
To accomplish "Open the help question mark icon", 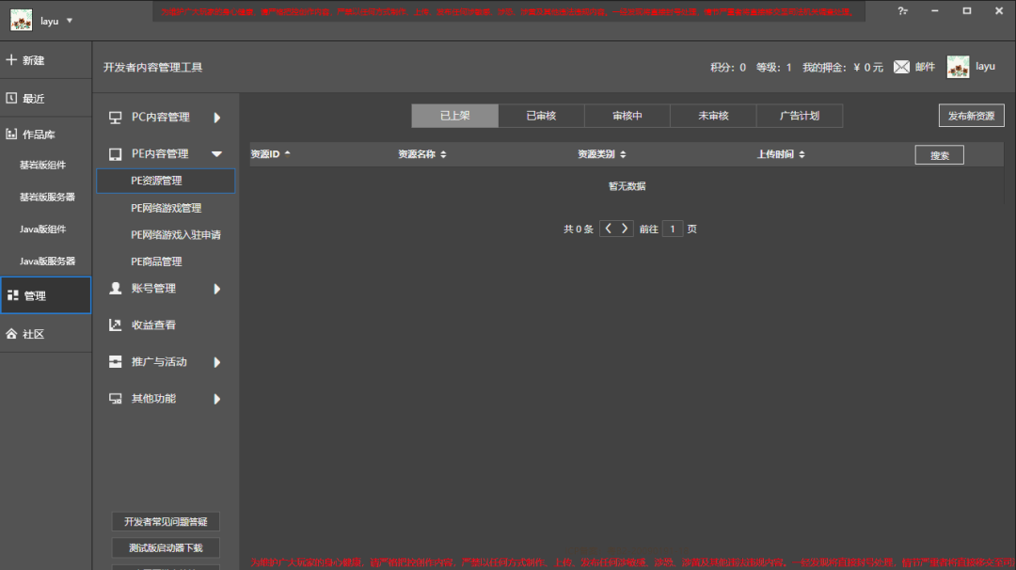I will point(902,11).
